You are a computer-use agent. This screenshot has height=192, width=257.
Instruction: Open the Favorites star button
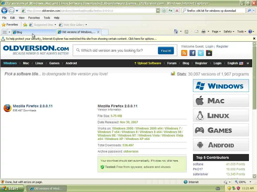pyautogui.click(x=10, y=25)
